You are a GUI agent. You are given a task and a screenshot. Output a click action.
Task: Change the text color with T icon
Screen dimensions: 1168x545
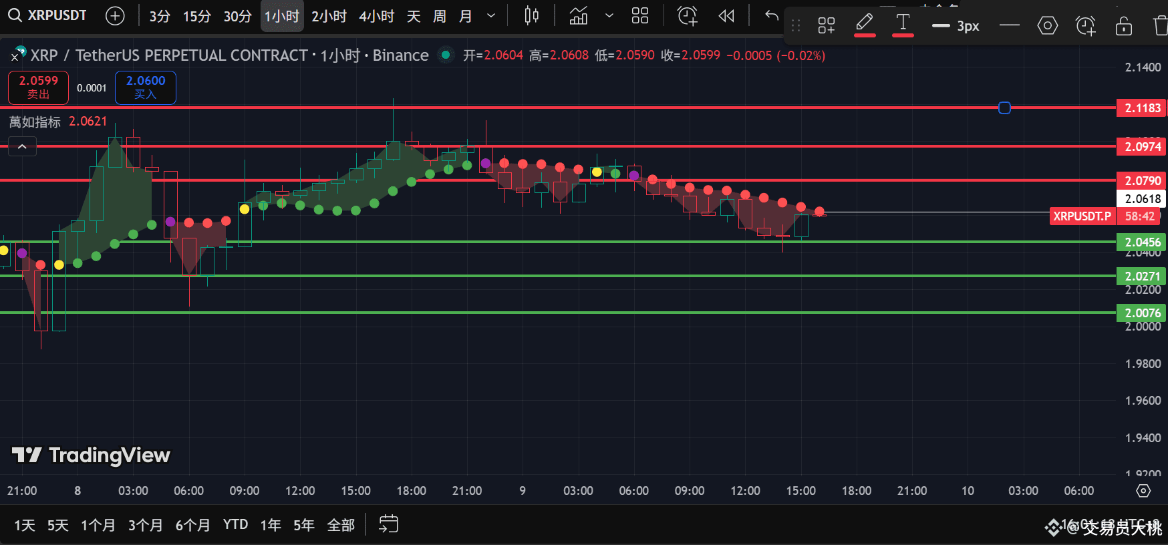[x=903, y=25]
